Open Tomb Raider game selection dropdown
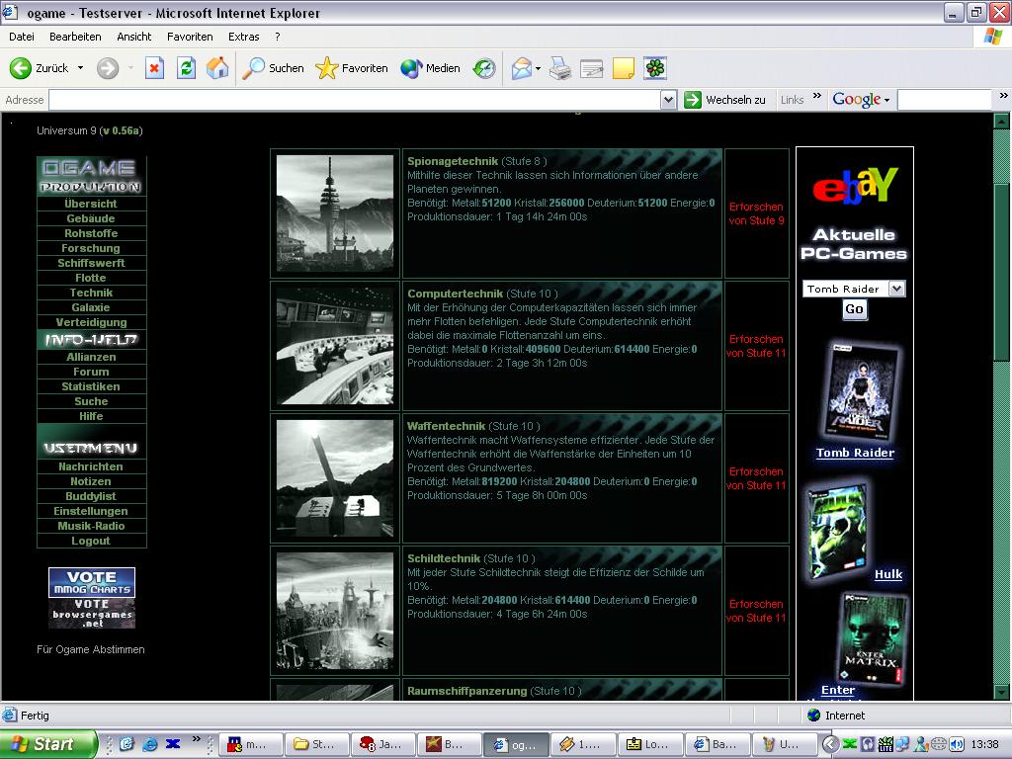This screenshot has height=759, width=1012. pos(896,289)
